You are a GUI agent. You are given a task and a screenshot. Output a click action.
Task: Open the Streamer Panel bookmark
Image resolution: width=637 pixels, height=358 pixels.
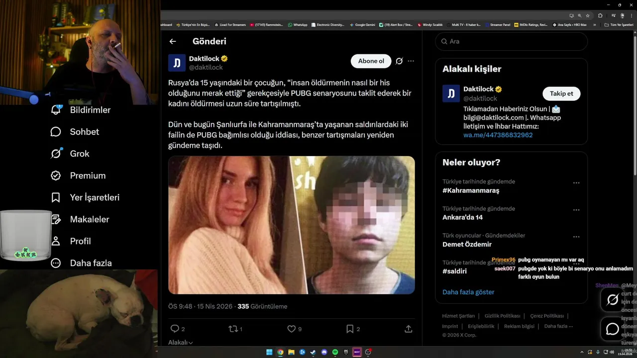498,25
